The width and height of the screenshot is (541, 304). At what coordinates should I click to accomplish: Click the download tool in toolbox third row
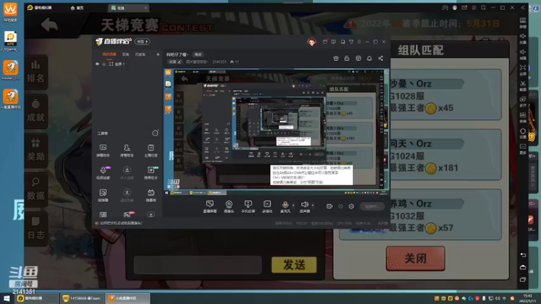pos(126,195)
